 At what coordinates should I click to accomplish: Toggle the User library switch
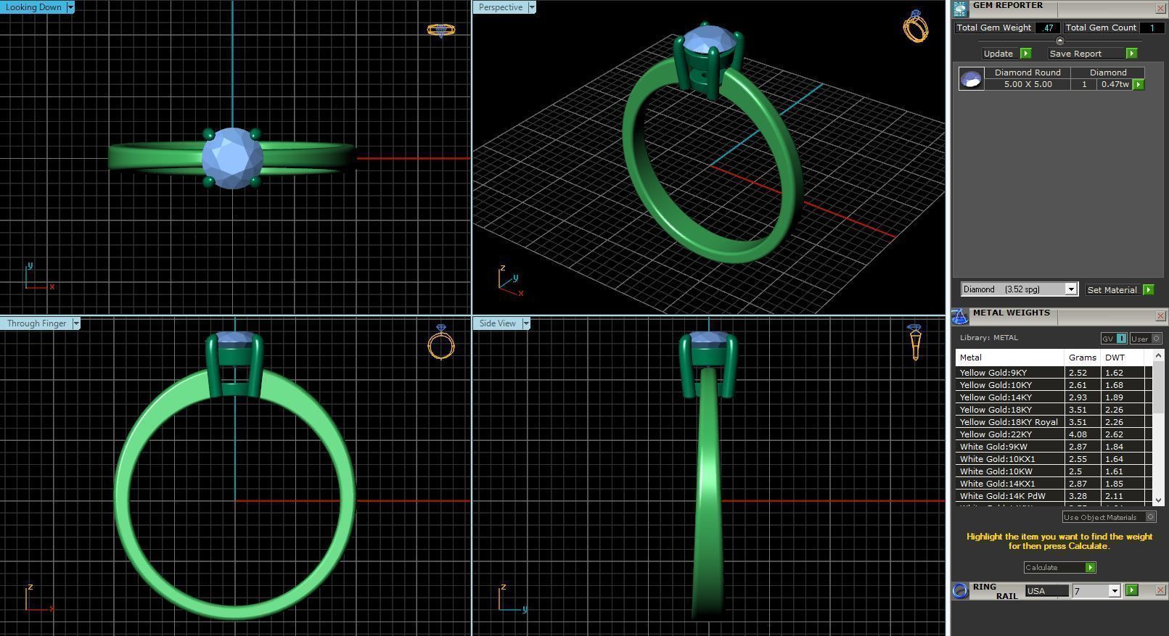coord(1146,339)
